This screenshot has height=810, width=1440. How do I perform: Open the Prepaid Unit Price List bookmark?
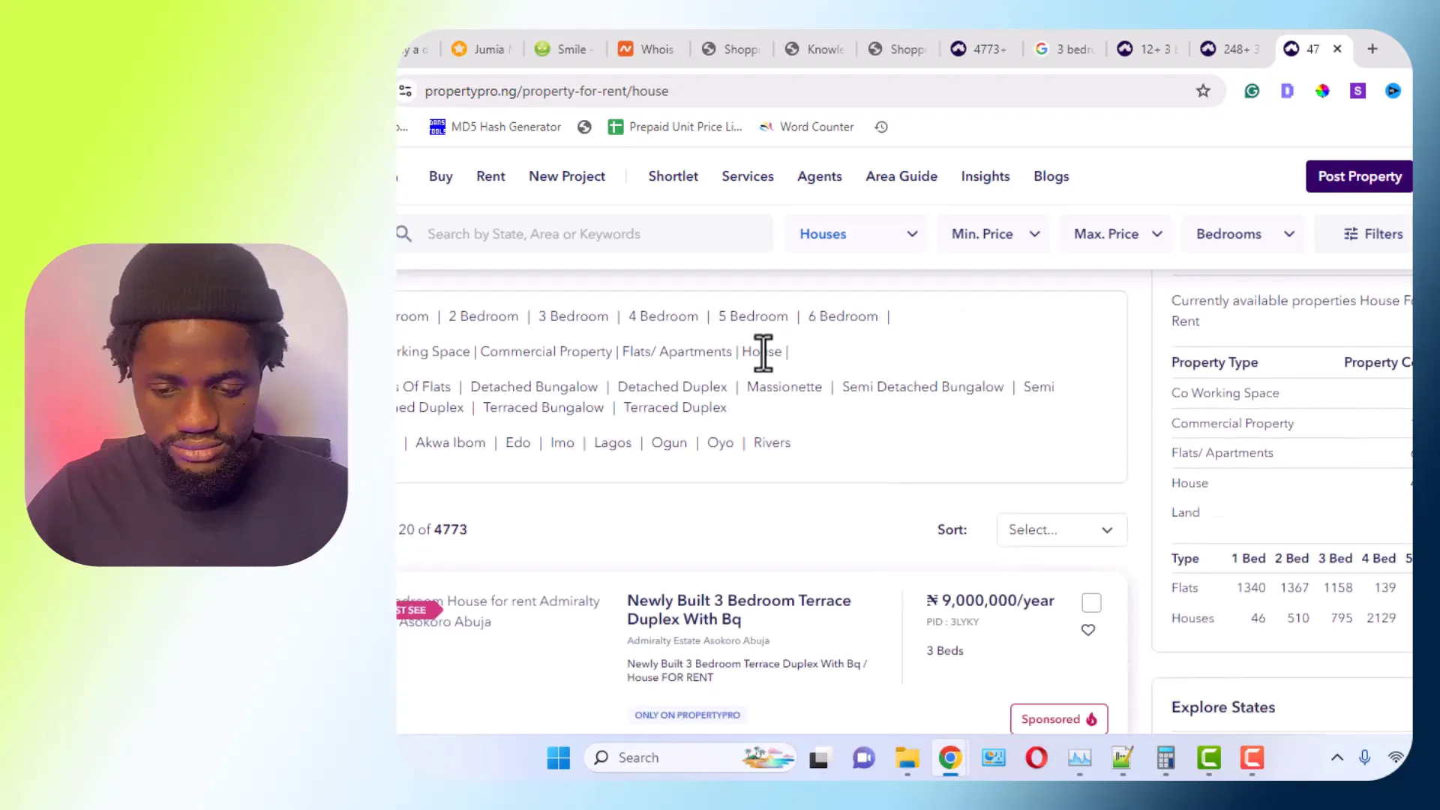pos(675,127)
